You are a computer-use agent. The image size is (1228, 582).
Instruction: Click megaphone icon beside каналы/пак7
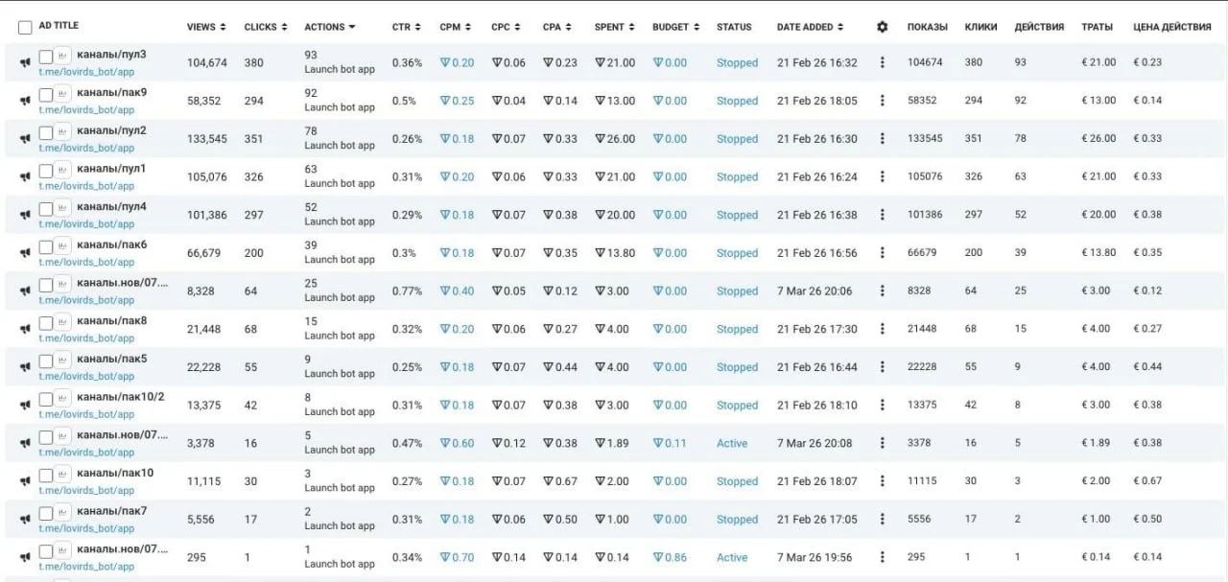[x=25, y=520]
